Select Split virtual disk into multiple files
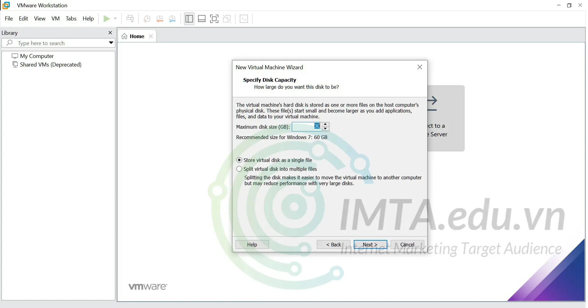 (239, 169)
